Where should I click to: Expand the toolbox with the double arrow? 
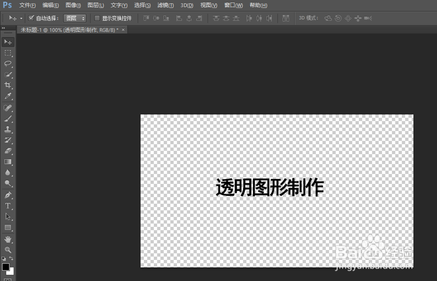(3, 28)
